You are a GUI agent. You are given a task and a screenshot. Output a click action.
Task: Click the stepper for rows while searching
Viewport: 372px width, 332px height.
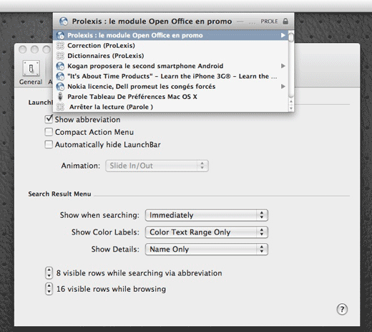[49, 273]
